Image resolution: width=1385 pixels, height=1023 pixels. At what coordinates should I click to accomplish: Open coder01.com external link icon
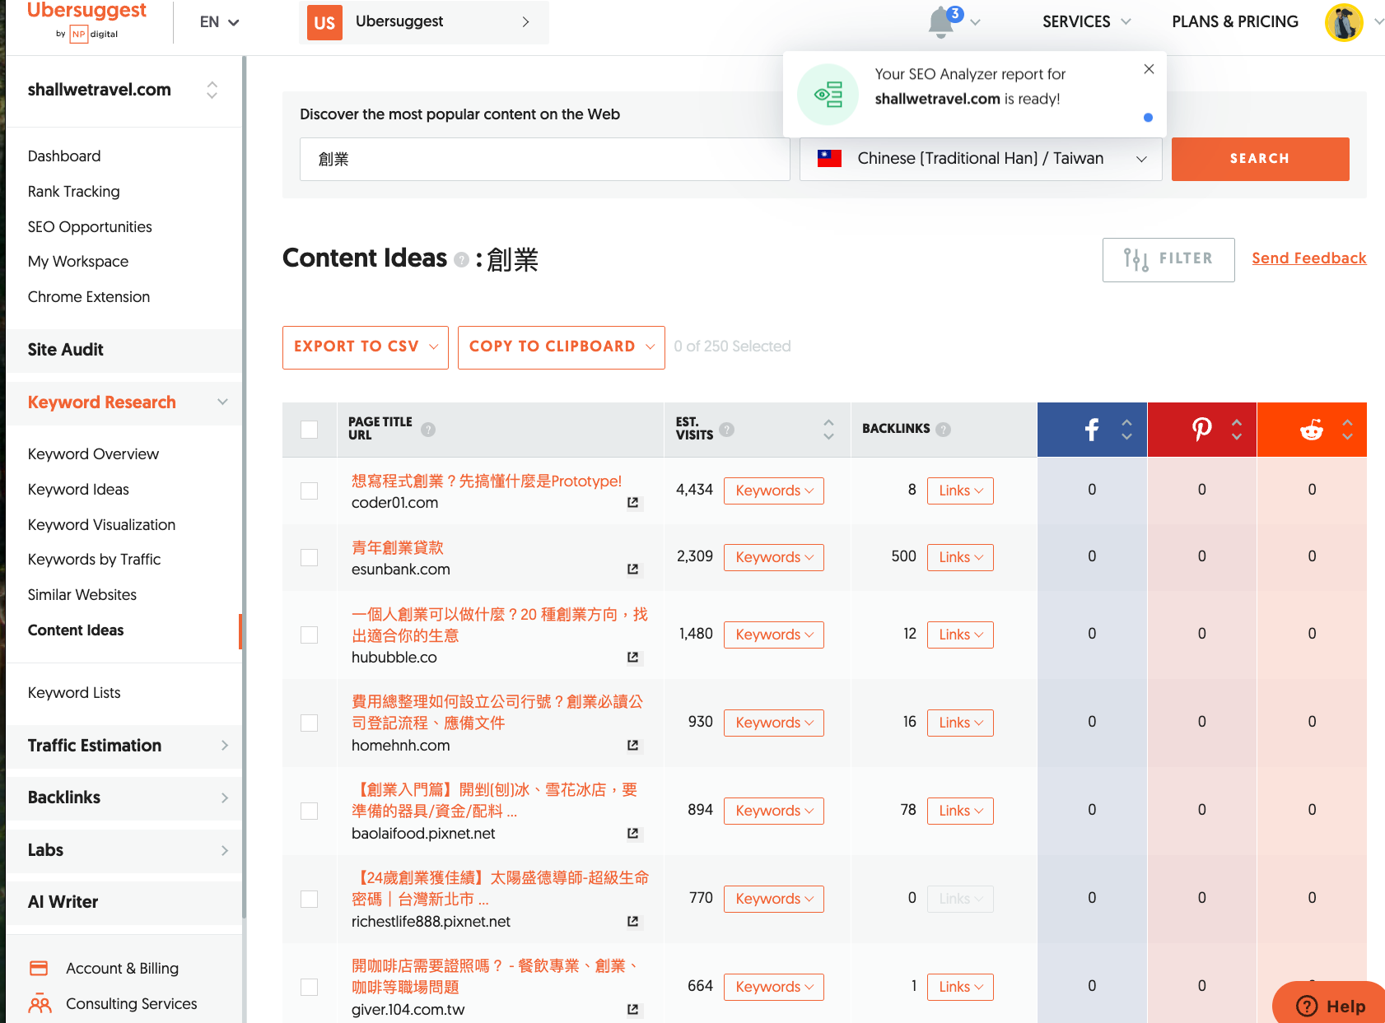click(632, 502)
